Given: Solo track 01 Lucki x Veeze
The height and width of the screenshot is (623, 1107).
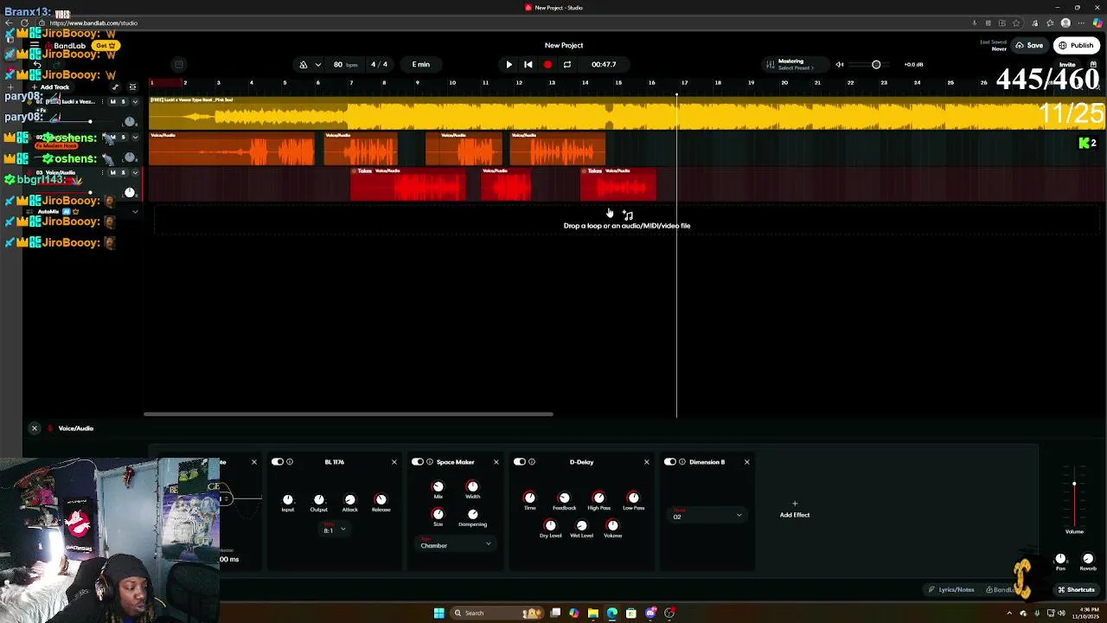Looking at the screenshot, I should click(123, 101).
